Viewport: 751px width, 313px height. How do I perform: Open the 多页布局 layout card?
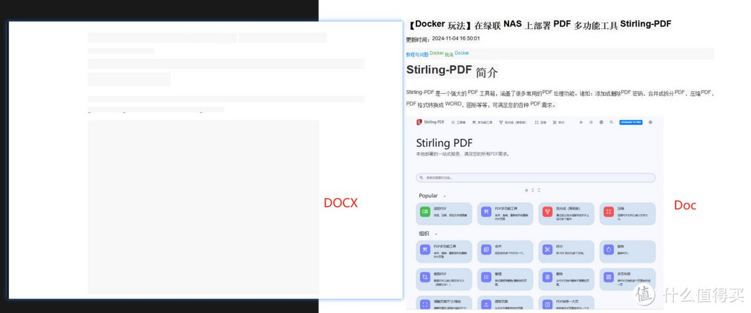coord(627,279)
